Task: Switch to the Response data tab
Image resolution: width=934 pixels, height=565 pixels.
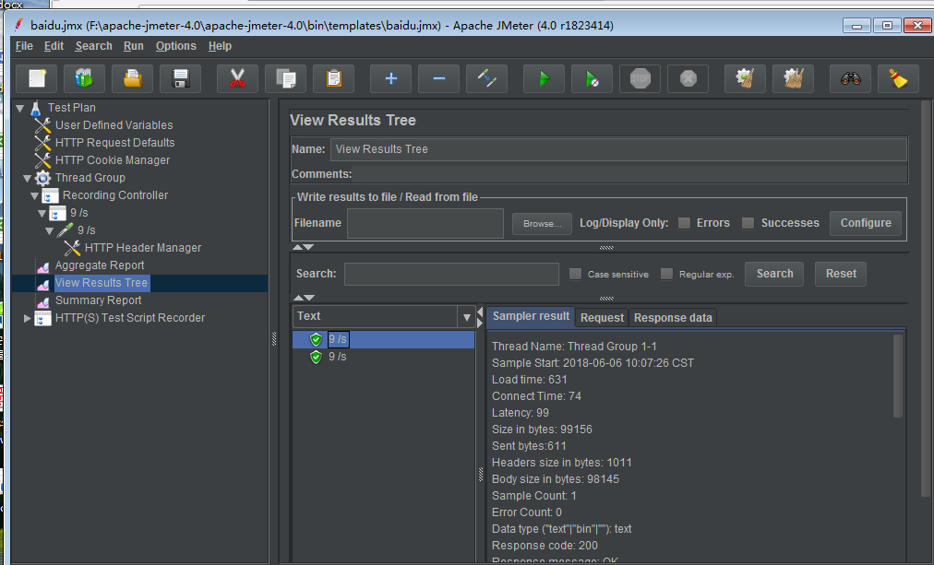Action: [673, 318]
